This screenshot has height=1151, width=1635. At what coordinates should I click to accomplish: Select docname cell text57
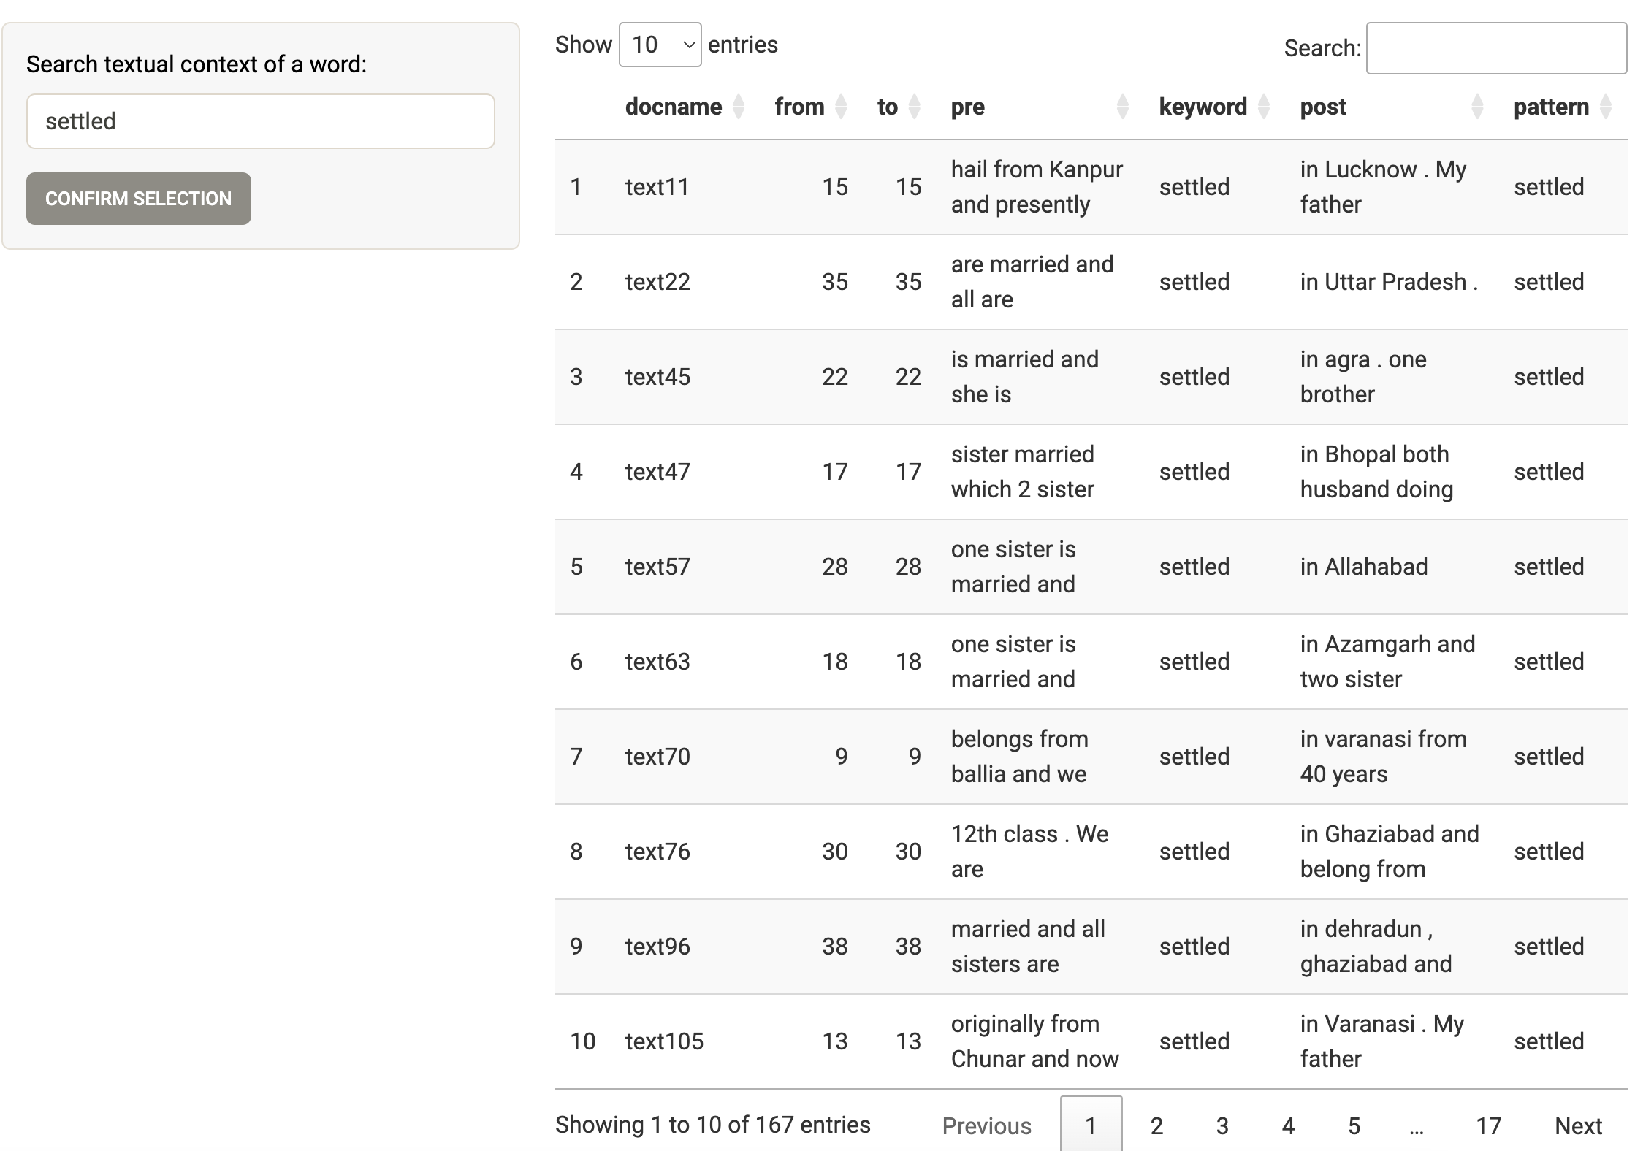658,567
